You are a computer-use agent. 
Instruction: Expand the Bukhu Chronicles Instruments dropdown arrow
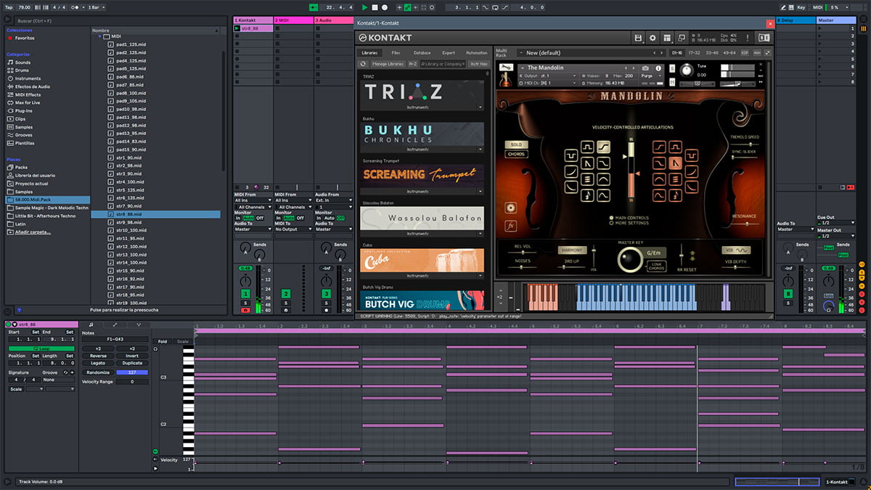(x=480, y=150)
